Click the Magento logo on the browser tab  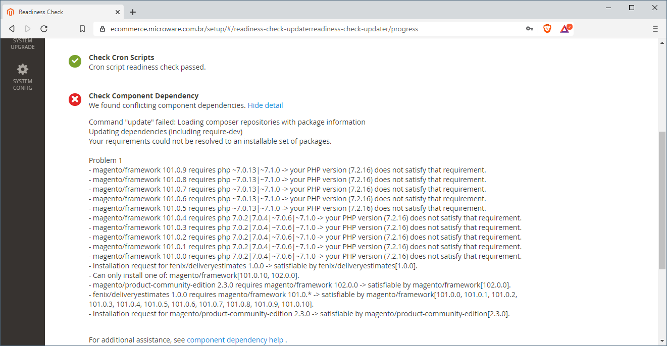click(x=12, y=12)
